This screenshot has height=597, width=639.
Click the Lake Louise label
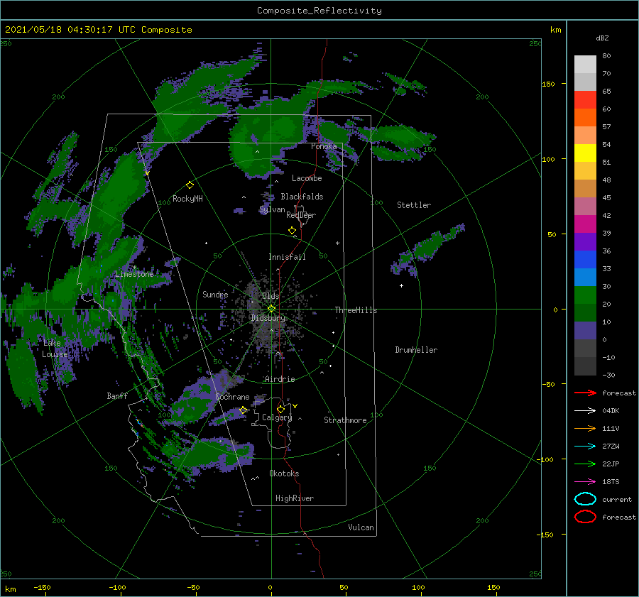(54, 349)
